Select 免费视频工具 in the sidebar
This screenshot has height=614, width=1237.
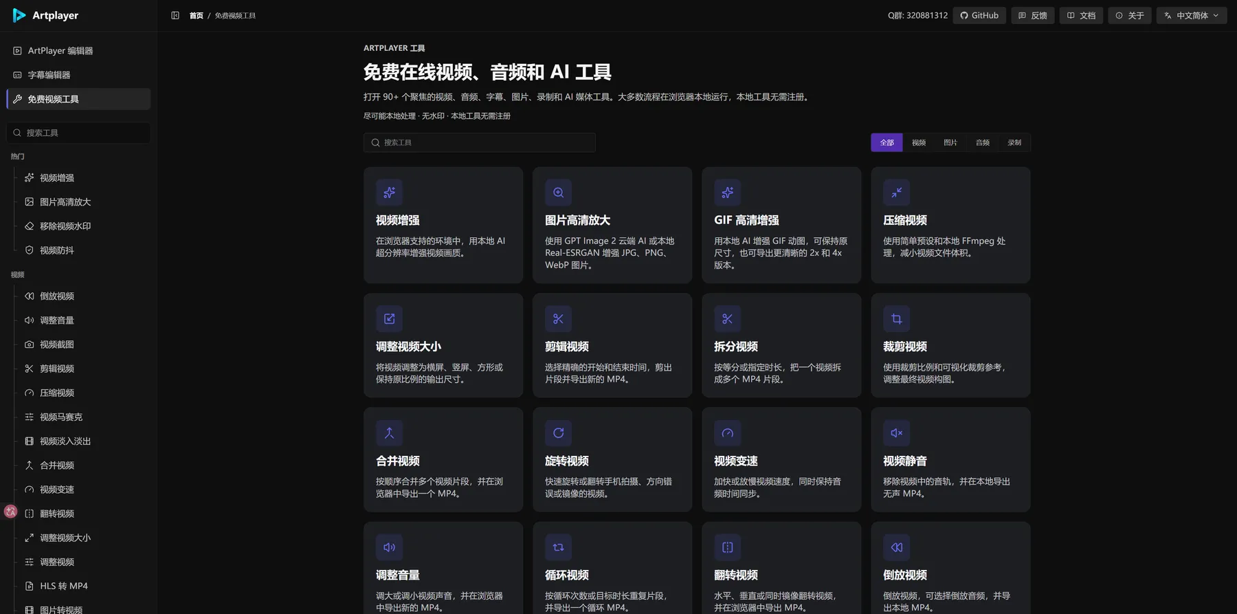tap(78, 99)
